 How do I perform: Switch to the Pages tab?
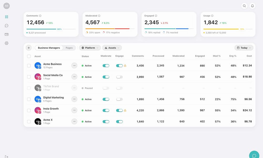coord(69,48)
